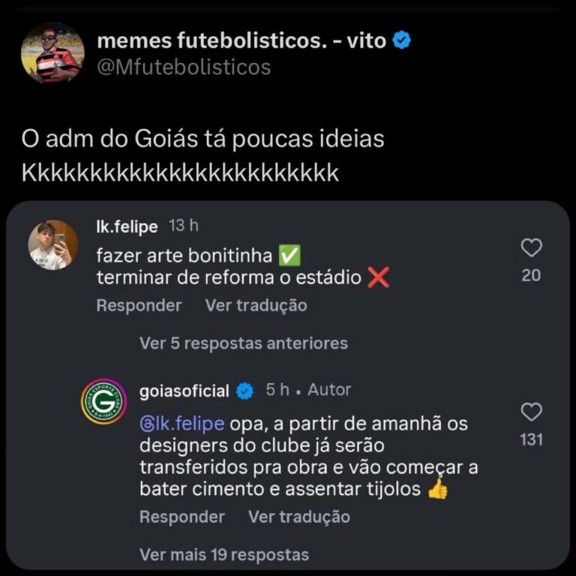This screenshot has height=576, width=576.
Task: Expand Ver 5 respostas anteriores
Action: point(243,343)
